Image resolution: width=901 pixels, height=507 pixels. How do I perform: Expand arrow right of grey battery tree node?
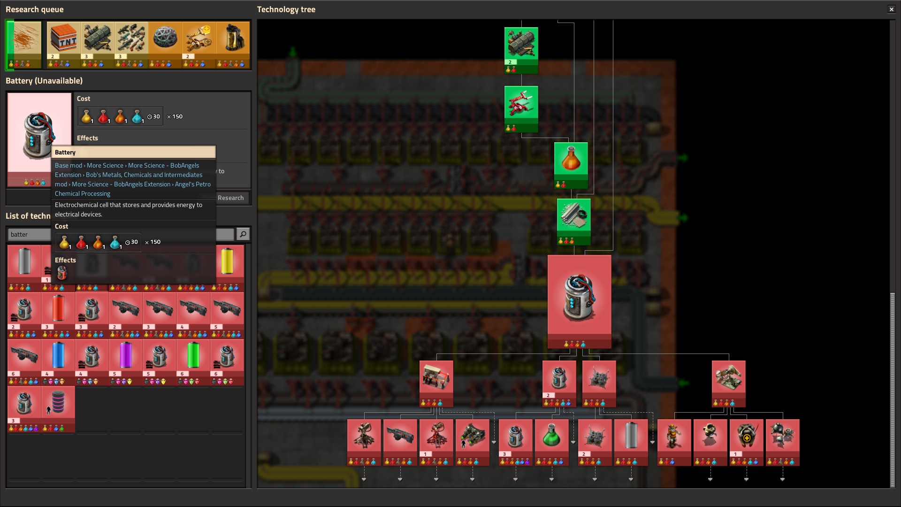(652, 442)
